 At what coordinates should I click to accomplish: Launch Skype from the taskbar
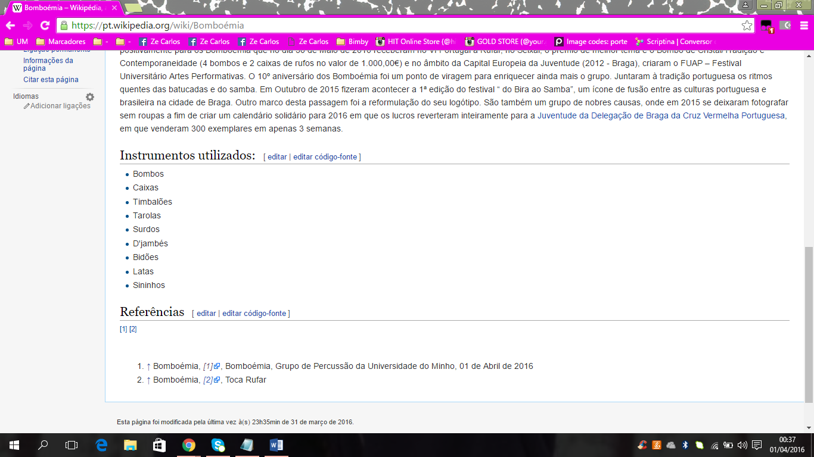point(218,445)
